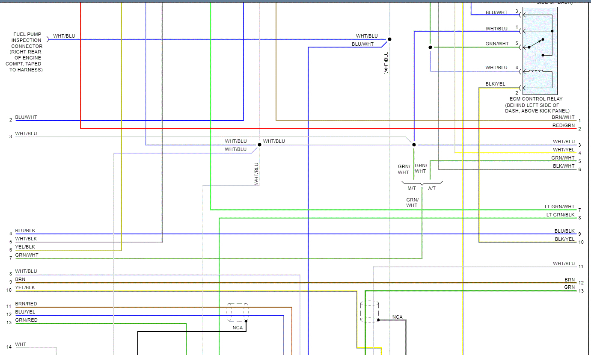Click the LT GRN/BLK wire label
The height and width of the screenshot is (355, 591).
pos(561,215)
